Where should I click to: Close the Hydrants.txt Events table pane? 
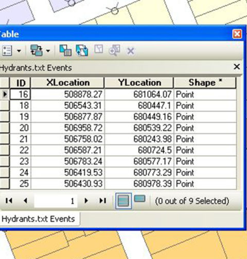237,67
